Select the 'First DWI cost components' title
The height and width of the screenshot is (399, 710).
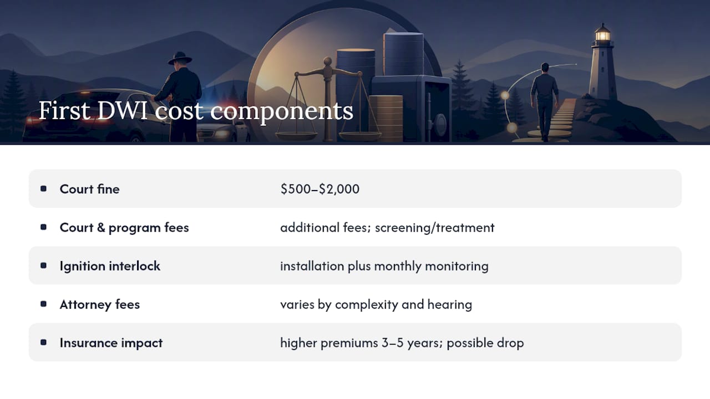pos(196,110)
